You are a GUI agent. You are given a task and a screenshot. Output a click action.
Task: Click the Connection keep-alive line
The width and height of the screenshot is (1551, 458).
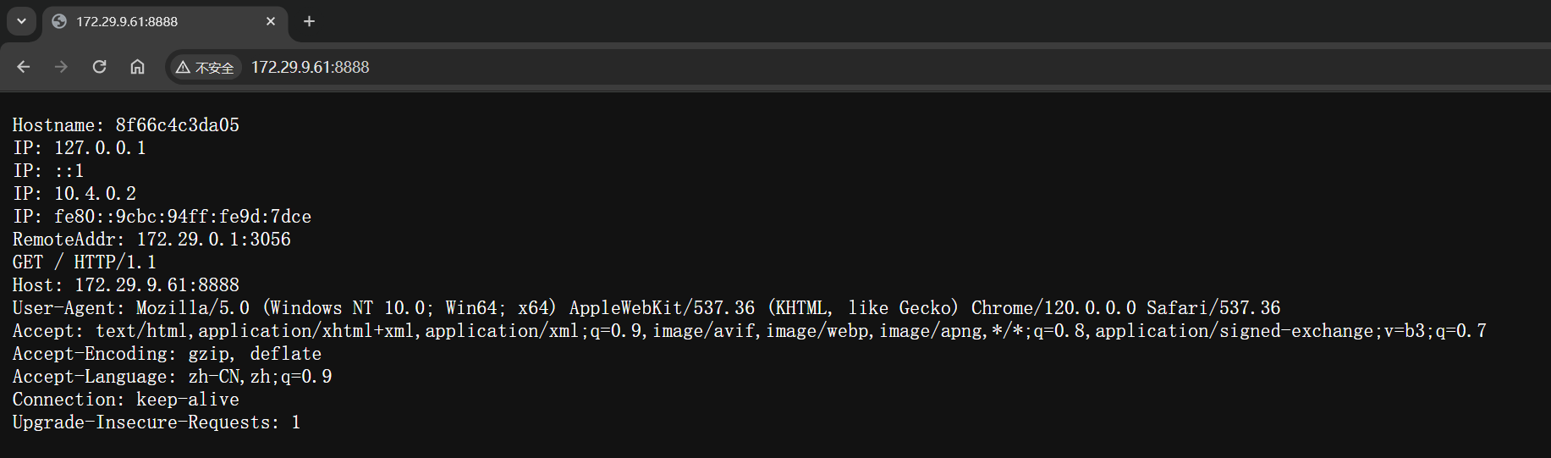point(126,400)
